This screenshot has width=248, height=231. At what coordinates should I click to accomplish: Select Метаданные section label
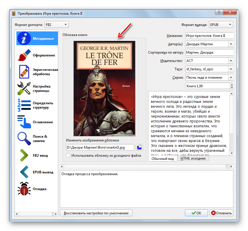(43, 39)
